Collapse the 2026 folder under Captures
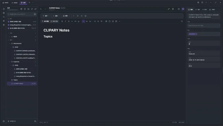Screen dimensions: 223x126 [x=11, y=65]
